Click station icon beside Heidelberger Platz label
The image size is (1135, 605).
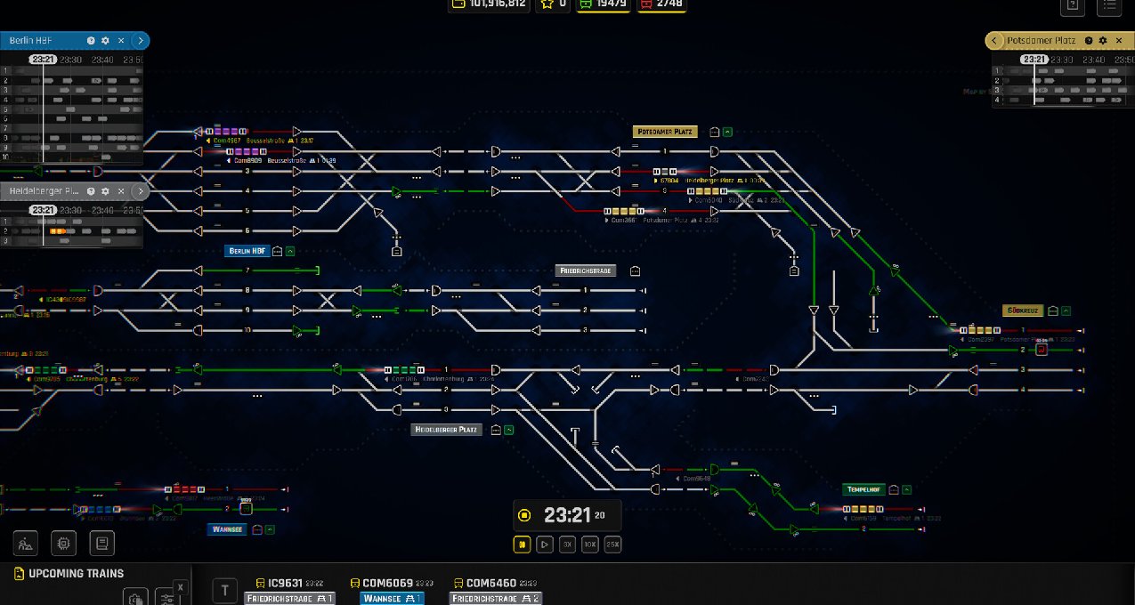[x=495, y=430]
